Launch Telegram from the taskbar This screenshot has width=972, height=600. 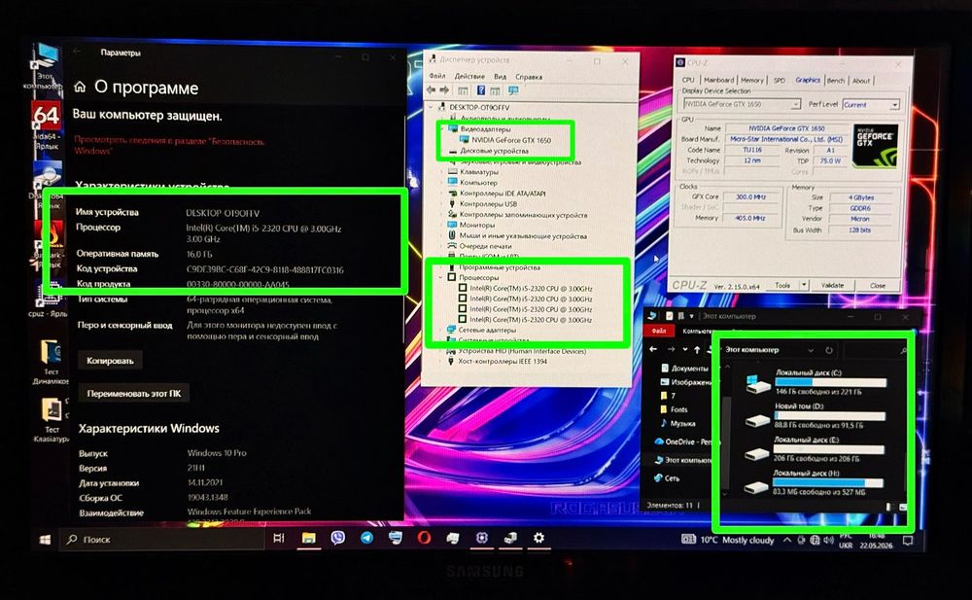(366, 538)
